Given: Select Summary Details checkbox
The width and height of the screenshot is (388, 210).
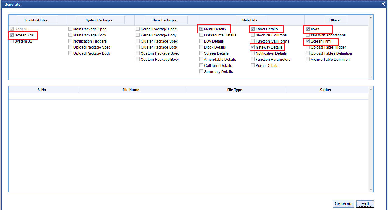Looking at the screenshot, I should (x=201, y=72).
